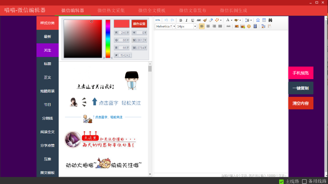Click 清空内容 button
This screenshot has width=328, height=184.
tap(301, 103)
